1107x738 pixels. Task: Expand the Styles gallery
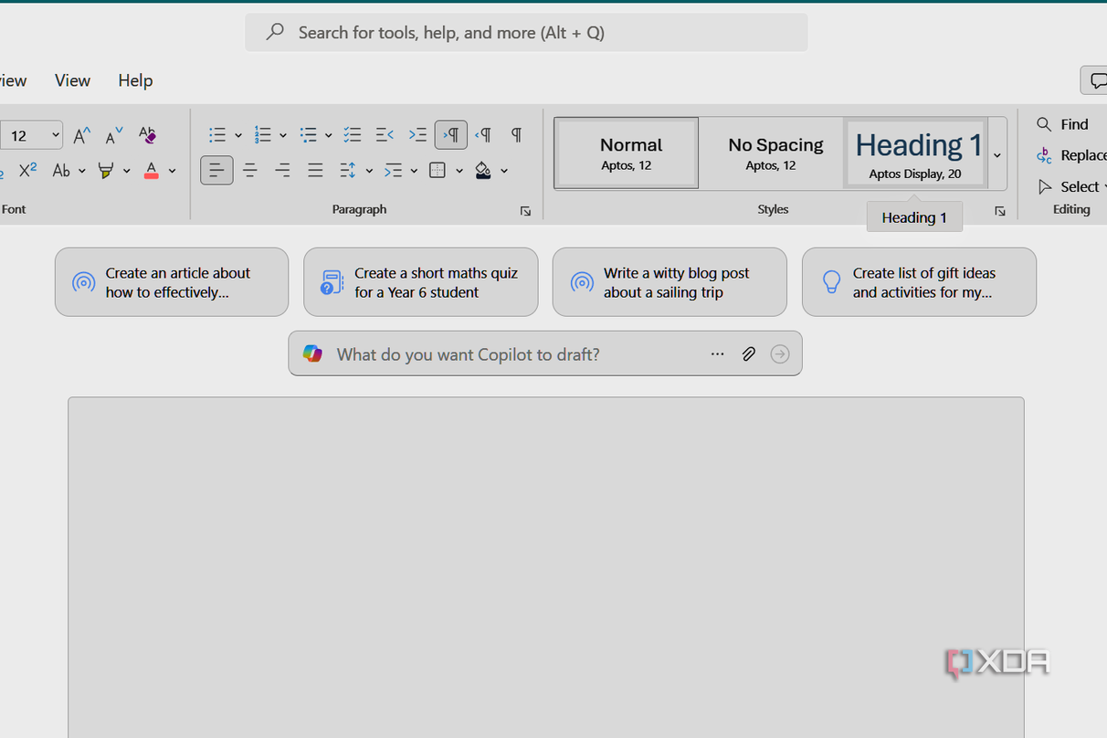pyautogui.click(x=997, y=153)
